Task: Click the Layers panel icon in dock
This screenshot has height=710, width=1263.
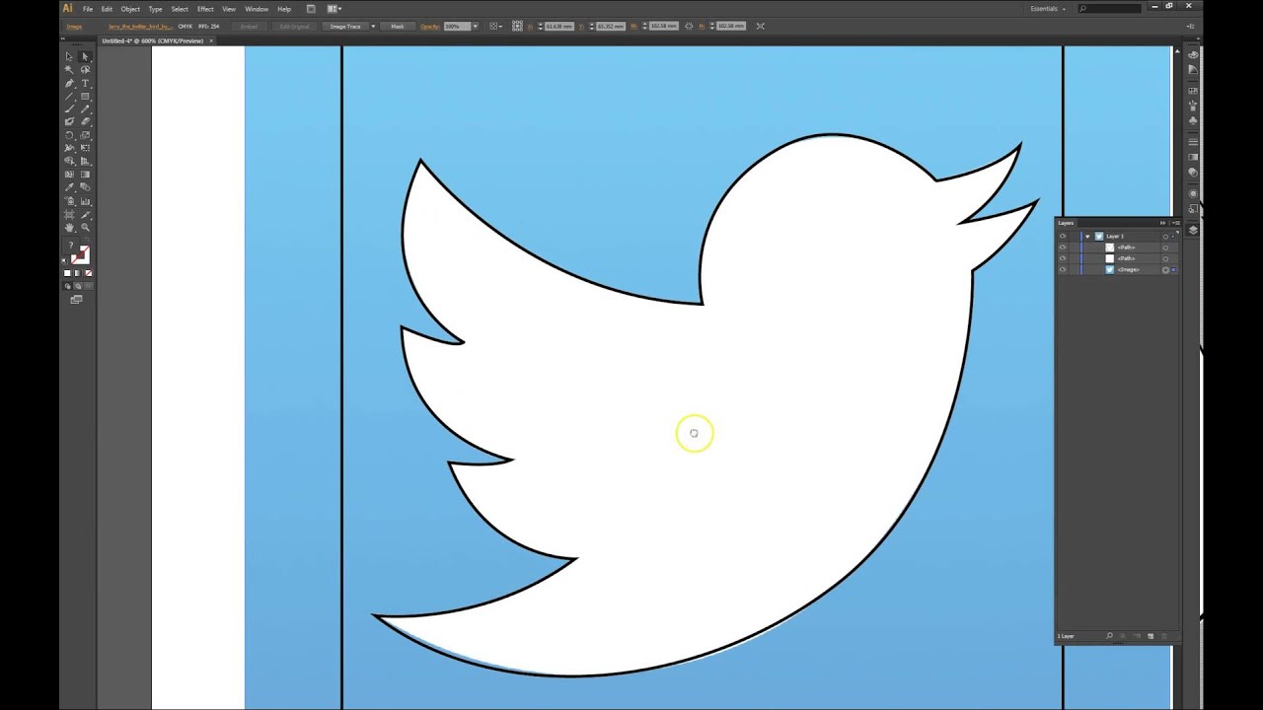Action: (x=1193, y=231)
